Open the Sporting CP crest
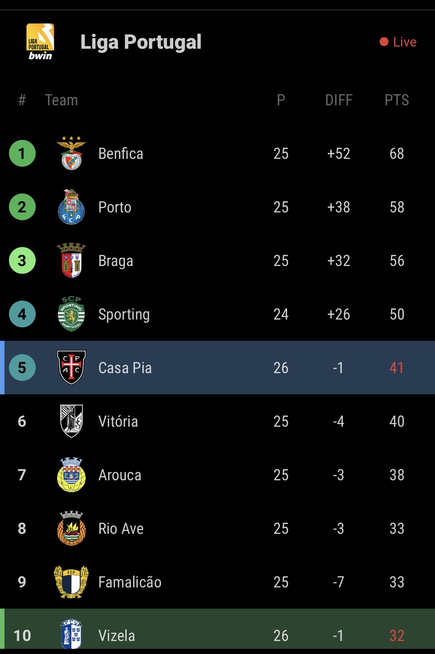Screen dimensions: 435x654 71,314
